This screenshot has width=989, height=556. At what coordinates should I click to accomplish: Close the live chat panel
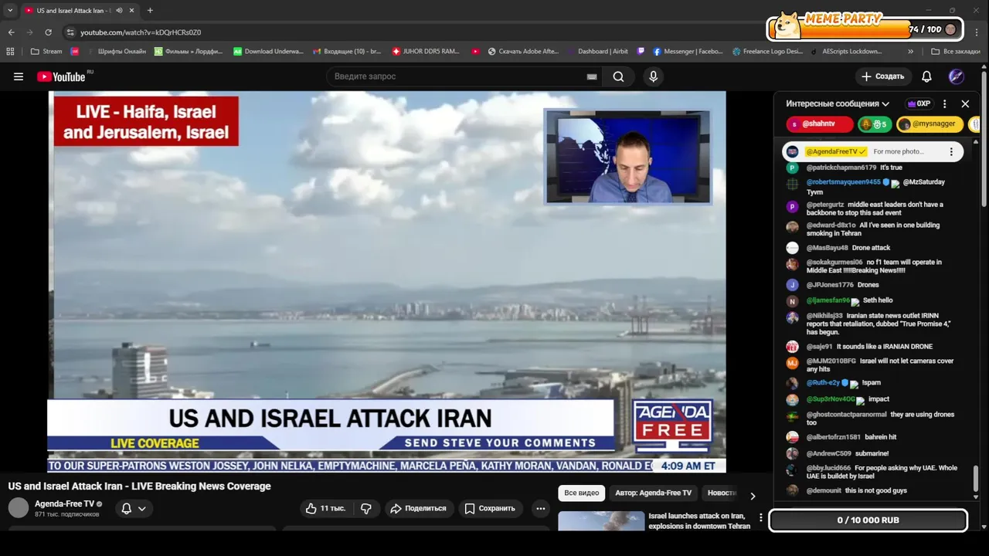pos(965,103)
